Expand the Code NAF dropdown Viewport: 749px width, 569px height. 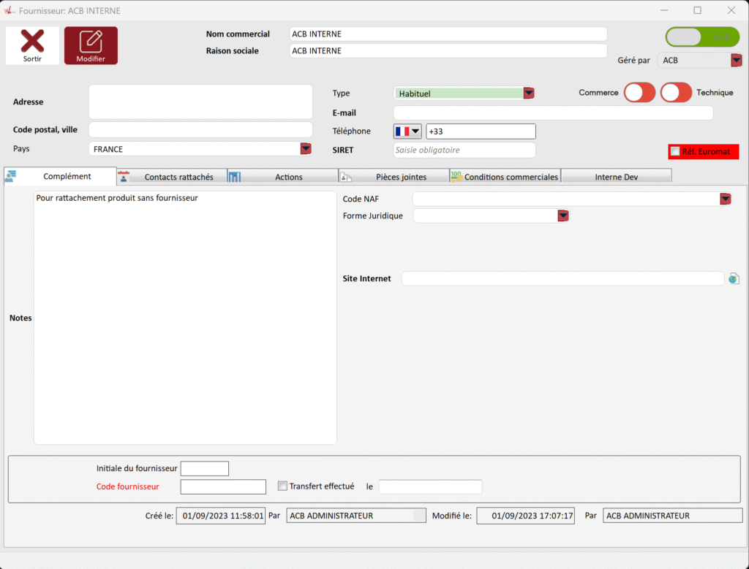tap(725, 199)
